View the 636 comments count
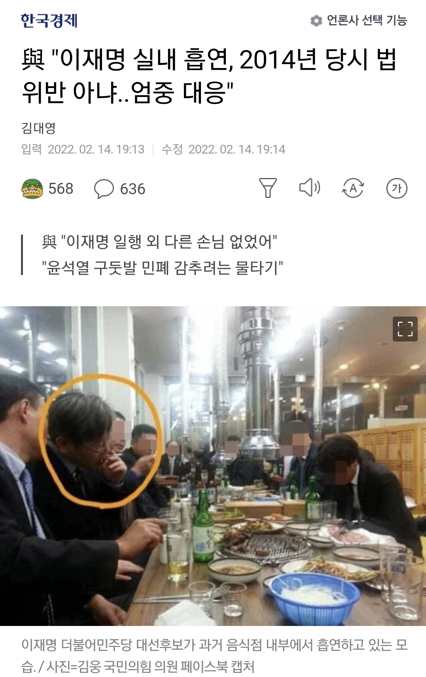Screen dimensions: 426x677 click(x=133, y=189)
